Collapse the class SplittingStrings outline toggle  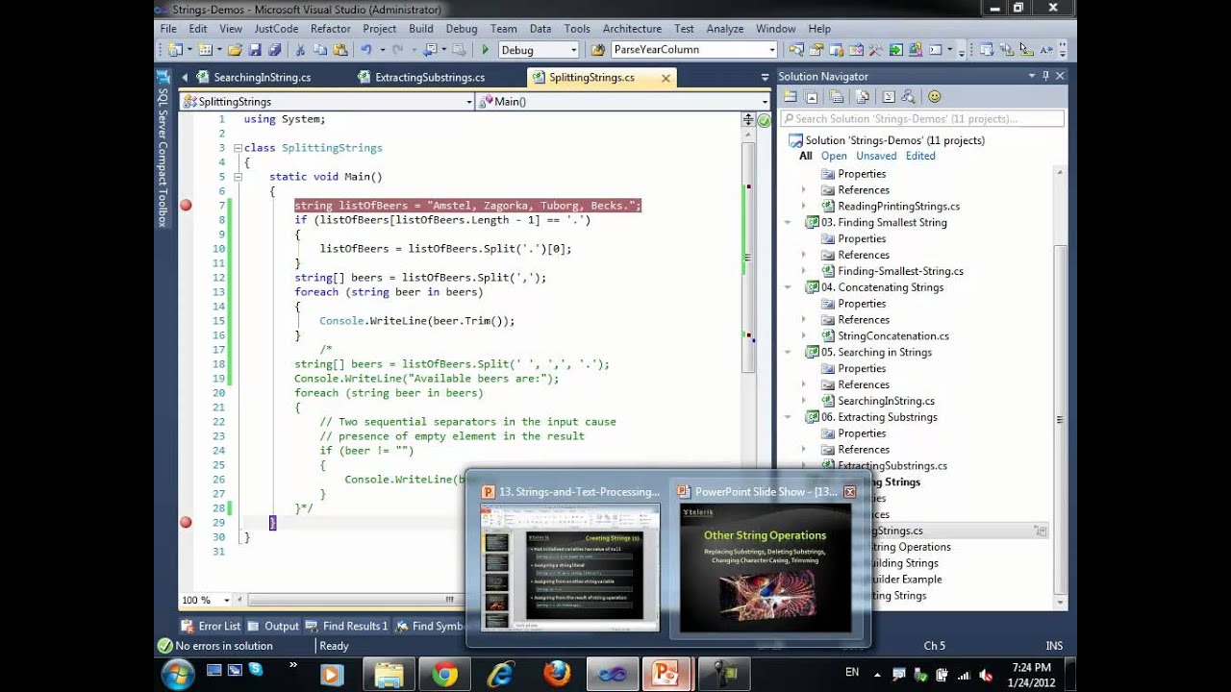238,148
